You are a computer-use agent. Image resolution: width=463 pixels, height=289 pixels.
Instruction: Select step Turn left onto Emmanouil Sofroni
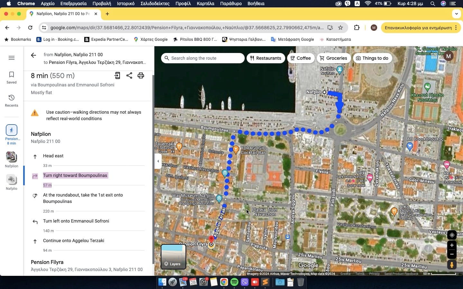(x=76, y=221)
